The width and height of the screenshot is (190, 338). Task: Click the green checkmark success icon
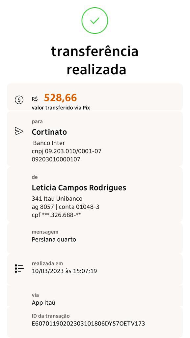95,20
